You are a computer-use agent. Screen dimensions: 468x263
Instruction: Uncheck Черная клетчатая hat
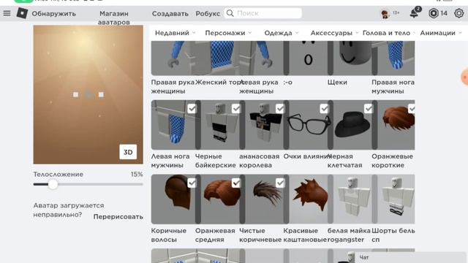369,109
